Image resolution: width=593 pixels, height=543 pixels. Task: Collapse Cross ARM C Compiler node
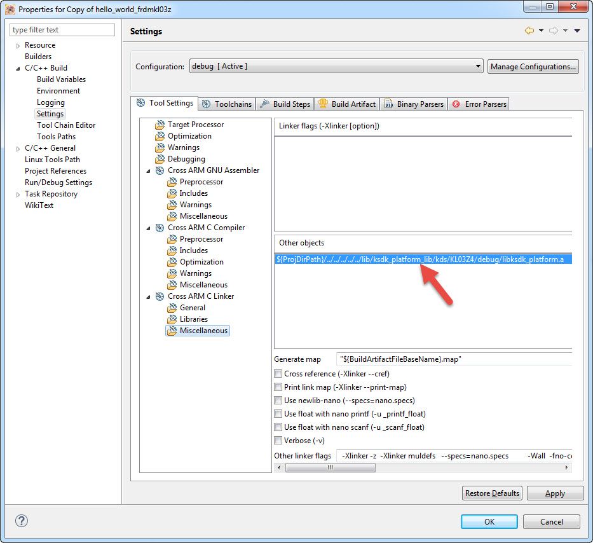(148, 228)
